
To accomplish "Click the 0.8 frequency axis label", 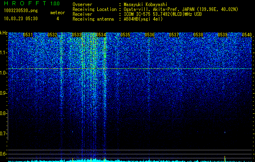I will click(x=3, y=113).
